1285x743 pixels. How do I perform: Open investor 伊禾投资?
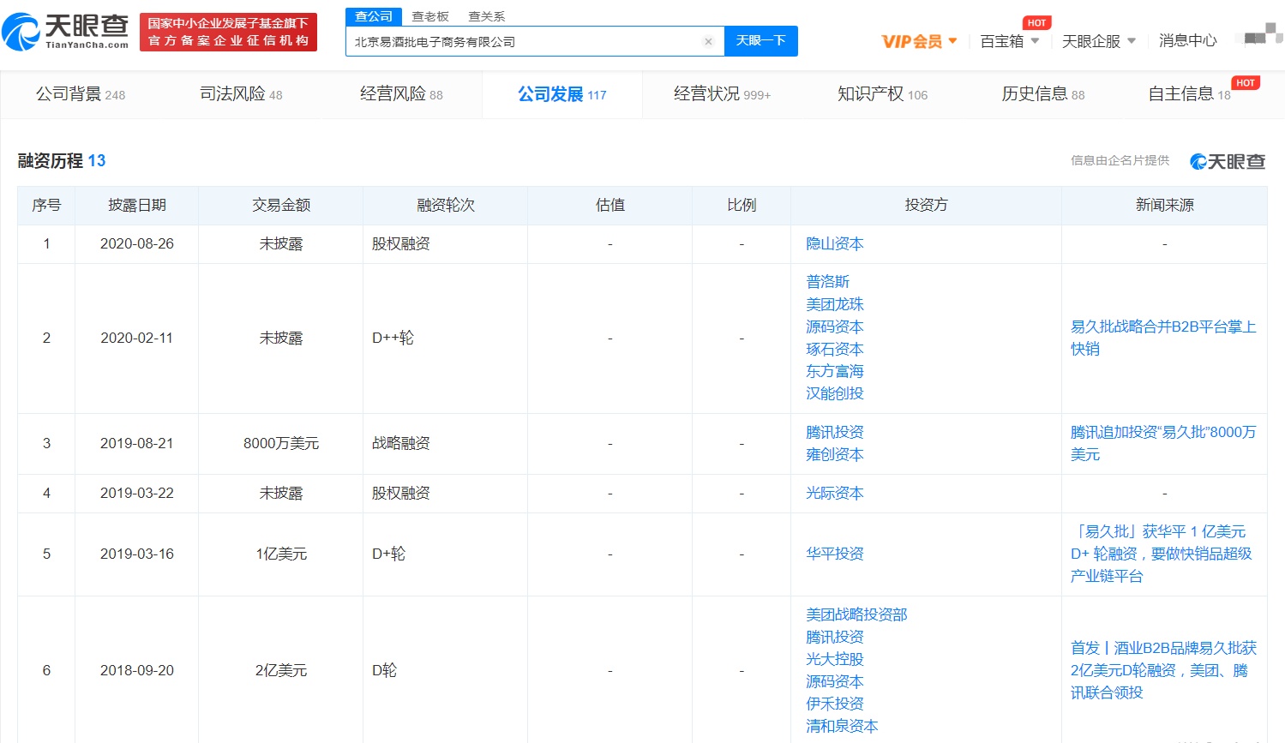click(x=834, y=704)
